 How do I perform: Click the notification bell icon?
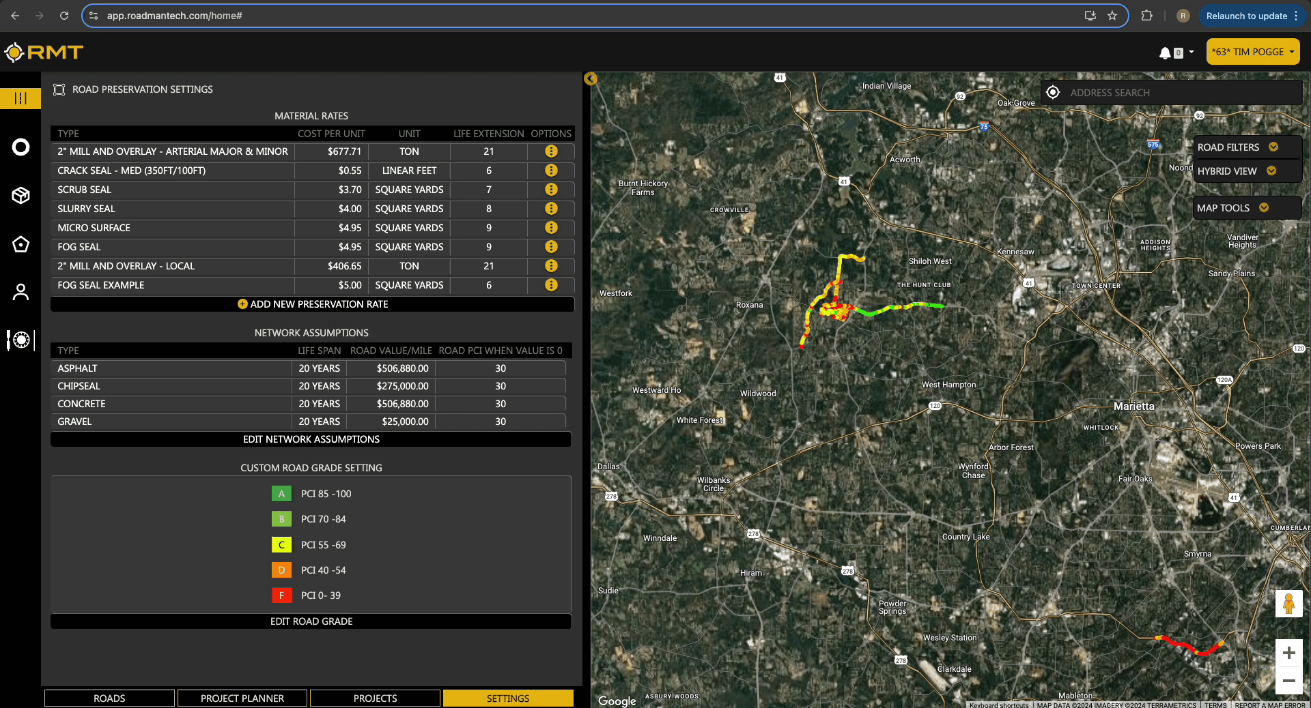click(x=1165, y=53)
